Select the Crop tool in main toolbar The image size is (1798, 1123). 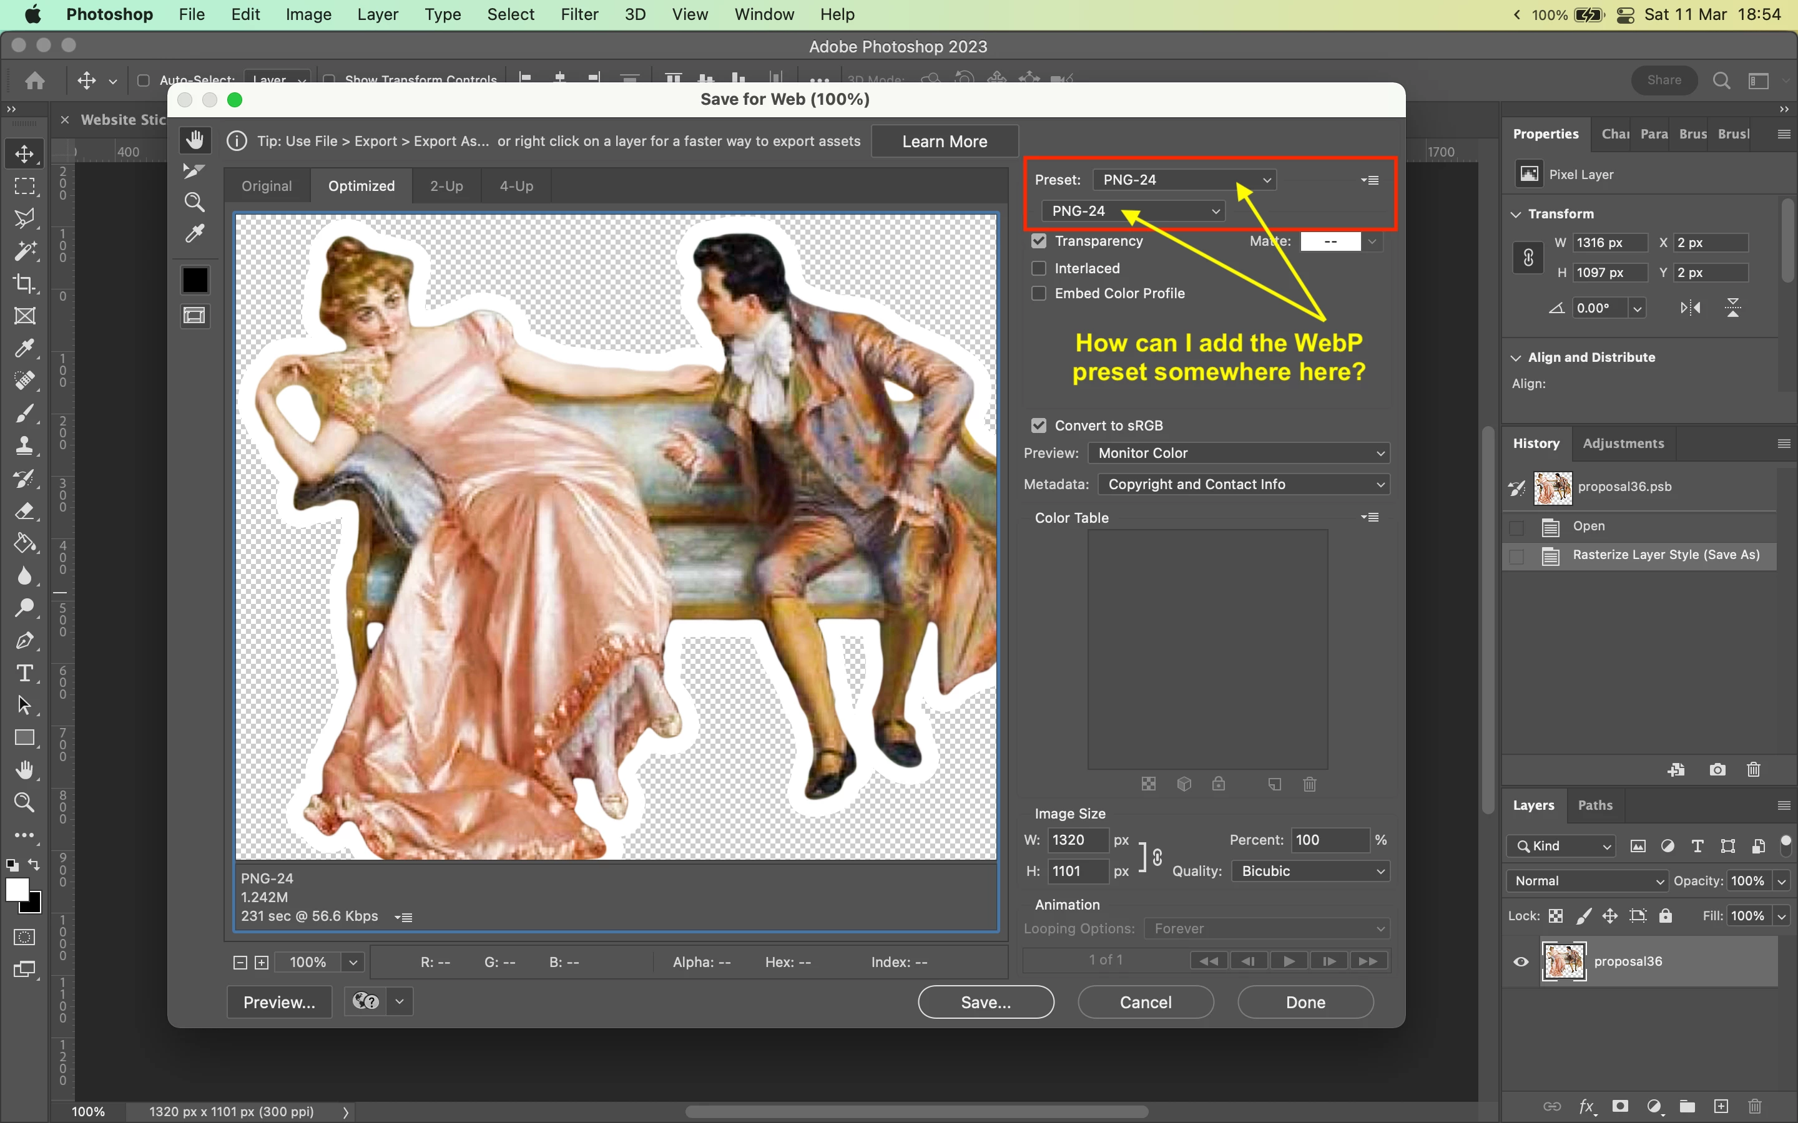(24, 284)
